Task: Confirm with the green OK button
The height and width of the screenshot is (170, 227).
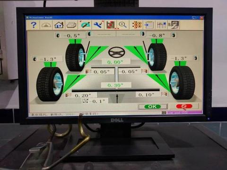Action: pos(152,107)
